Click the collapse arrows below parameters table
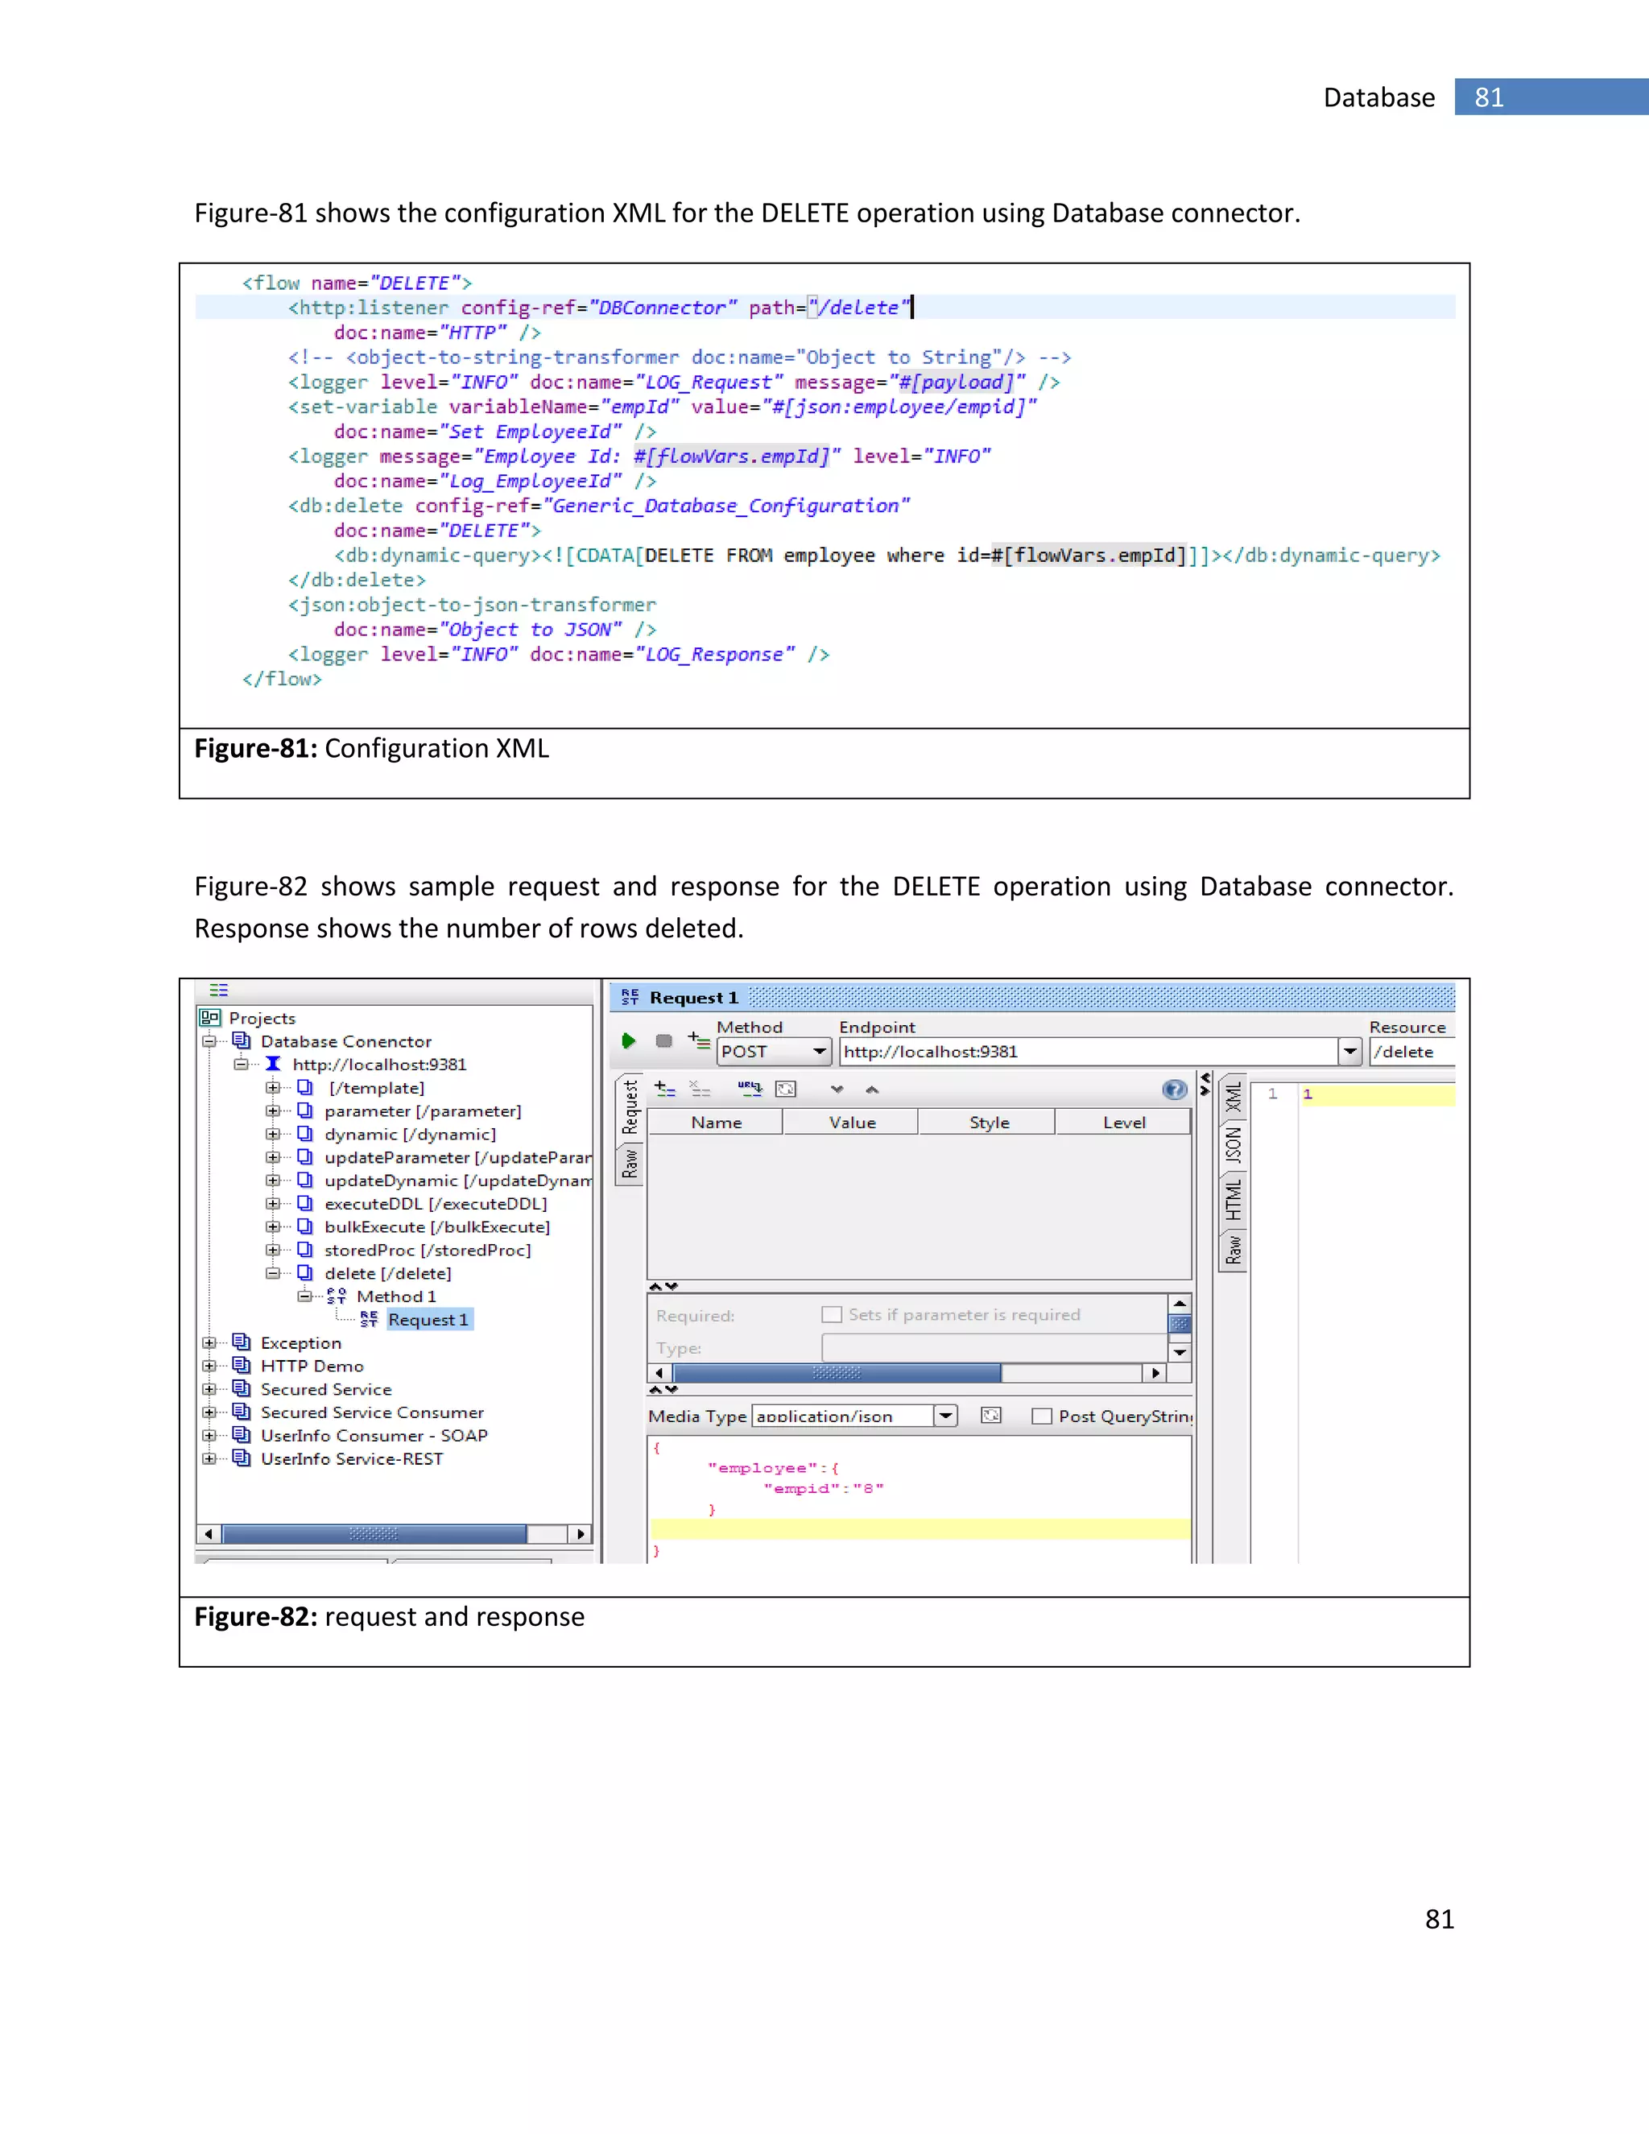Viewport: 1649px width, 2134px height. click(x=663, y=1286)
